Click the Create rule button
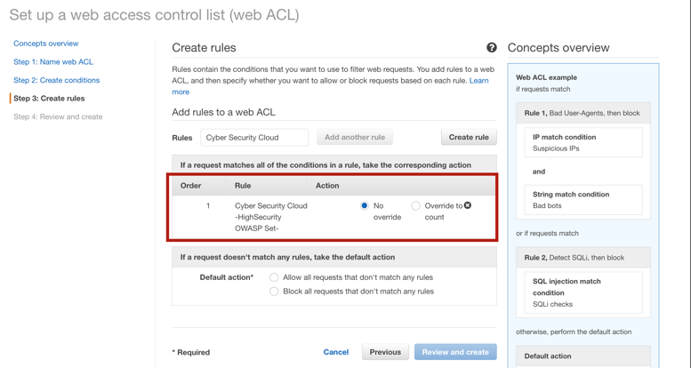 469,138
